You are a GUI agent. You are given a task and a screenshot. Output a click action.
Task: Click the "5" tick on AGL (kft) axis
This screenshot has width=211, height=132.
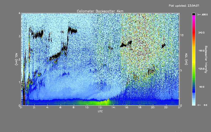pos(181,70)
